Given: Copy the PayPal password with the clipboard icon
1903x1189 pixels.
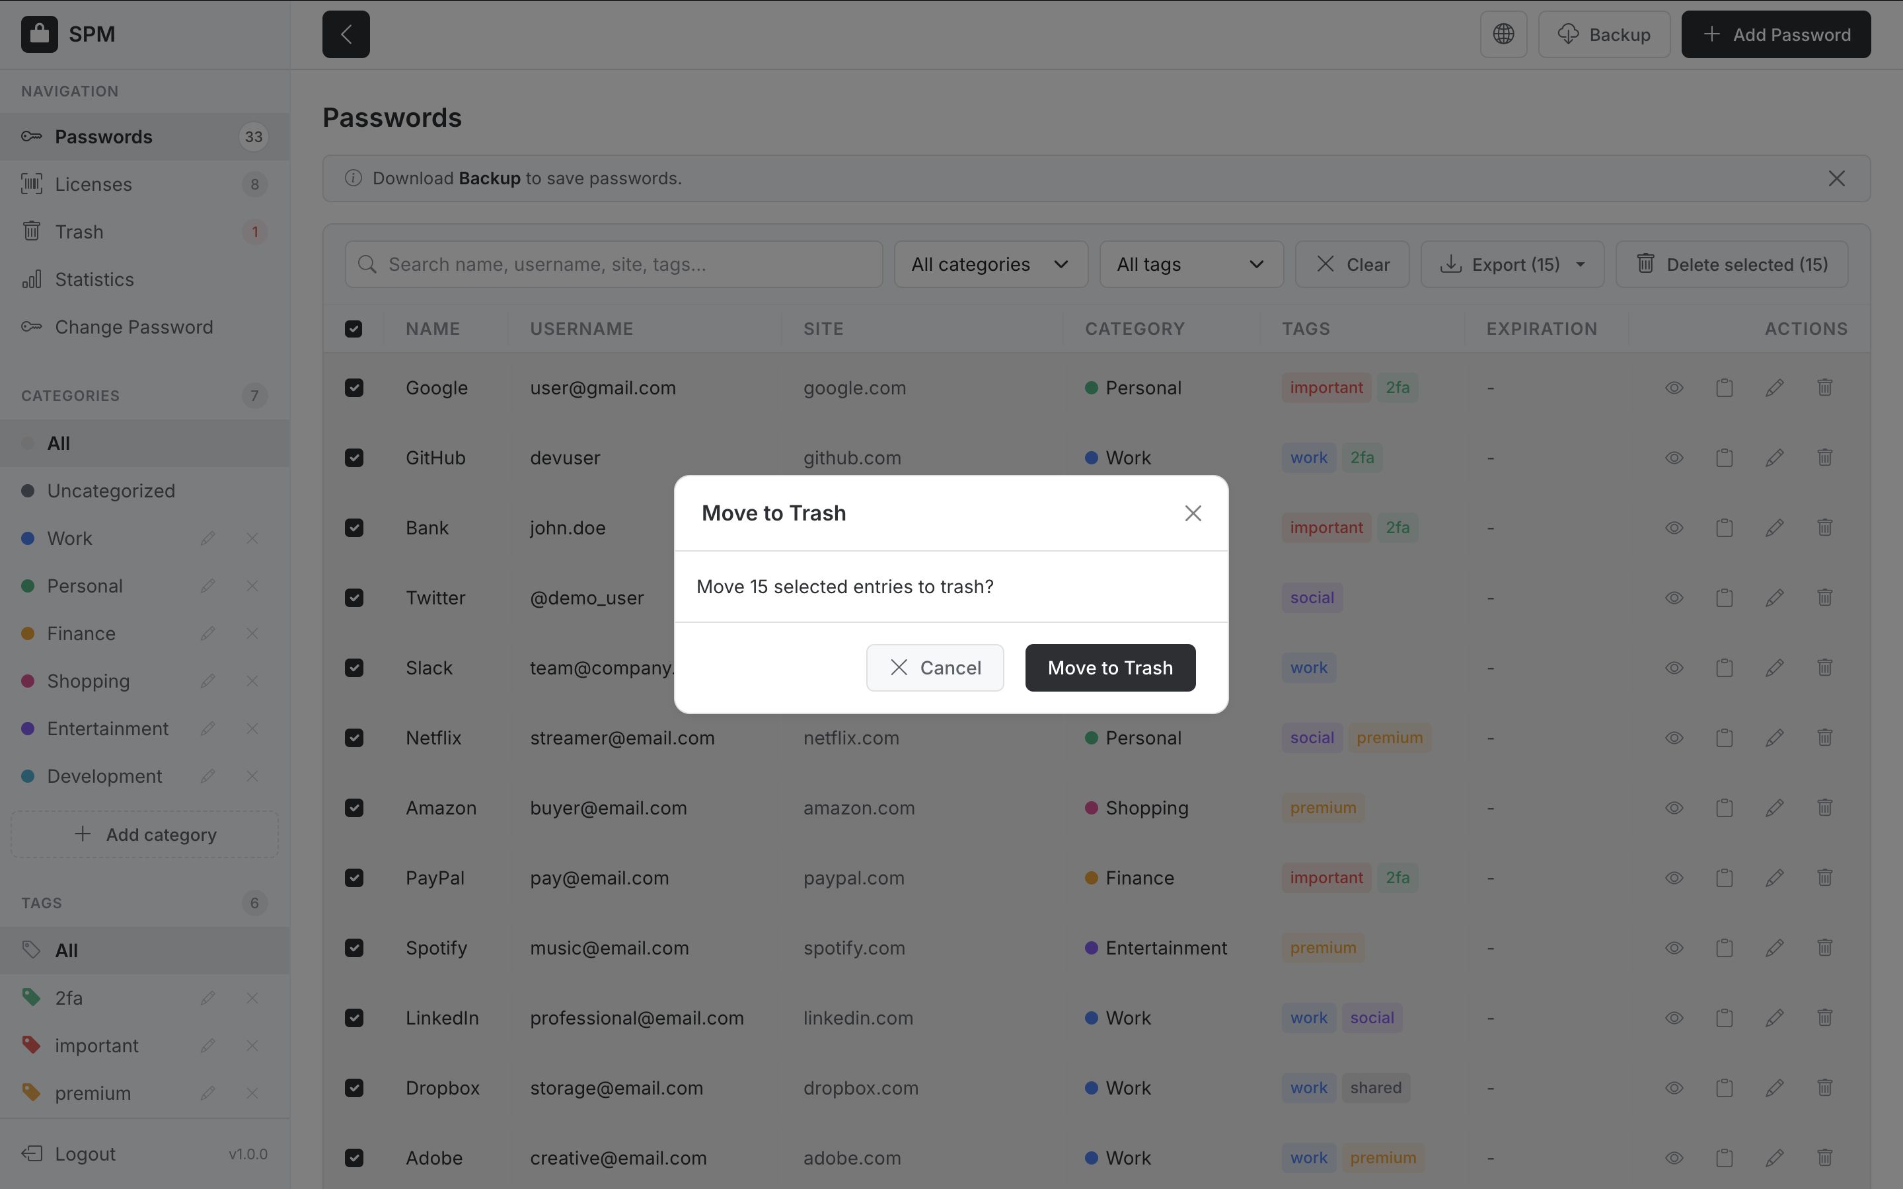Looking at the screenshot, I should (x=1724, y=878).
